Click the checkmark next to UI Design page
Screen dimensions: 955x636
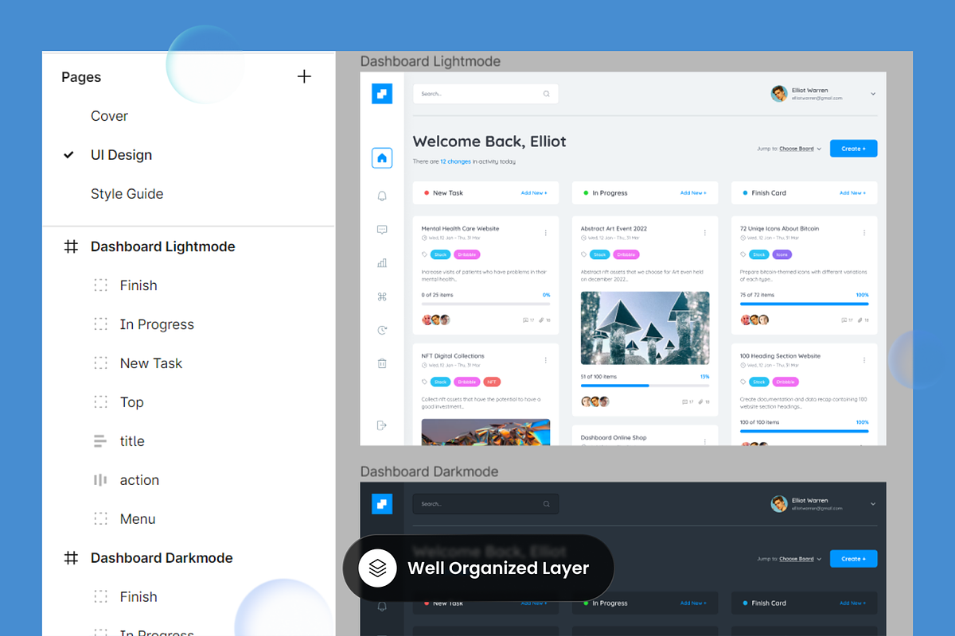(69, 155)
